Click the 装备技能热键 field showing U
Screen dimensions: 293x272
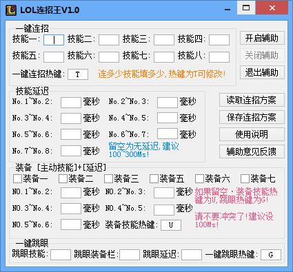171,225
